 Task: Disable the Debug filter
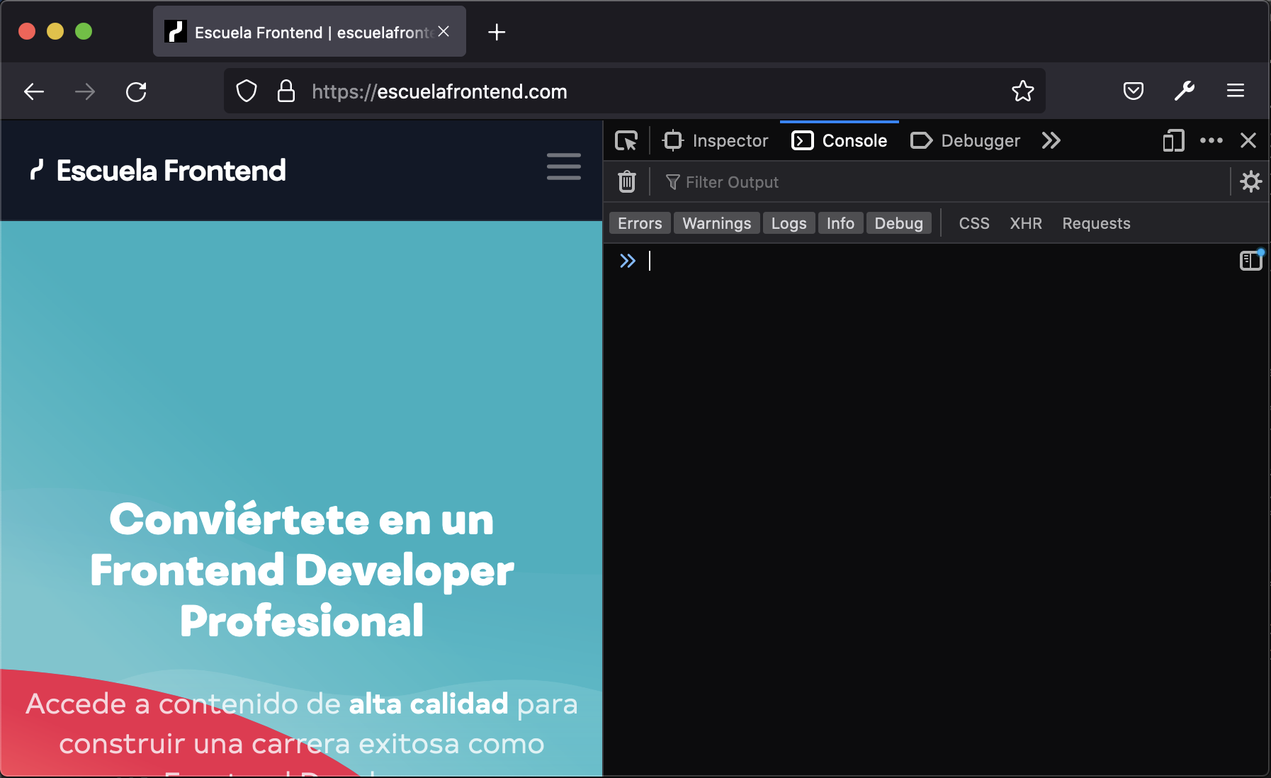point(898,222)
